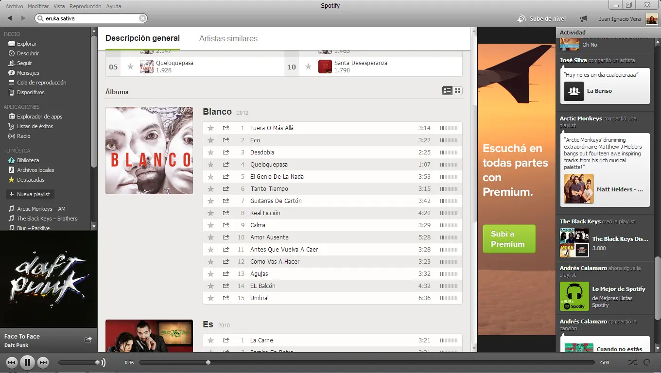This screenshot has width=661, height=373.
Task: Share the track Desdobla
Action: tap(226, 153)
